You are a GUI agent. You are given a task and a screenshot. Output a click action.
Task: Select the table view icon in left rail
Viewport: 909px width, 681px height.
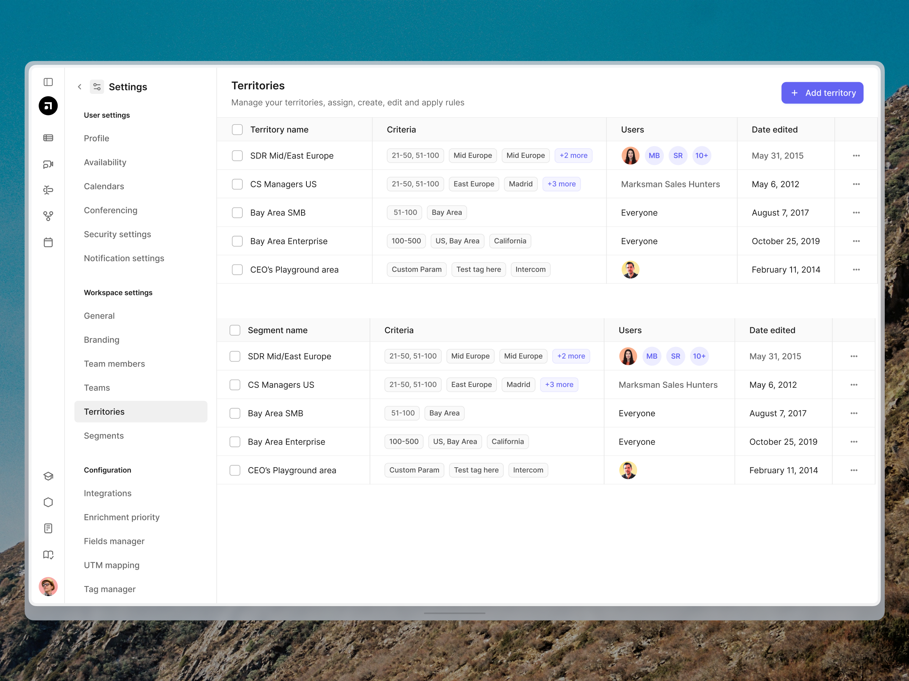coord(48,138)
